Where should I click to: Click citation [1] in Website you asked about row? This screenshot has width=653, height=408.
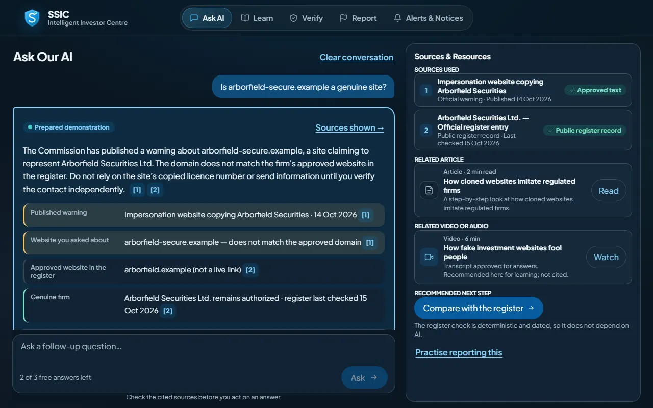[370, 243]
